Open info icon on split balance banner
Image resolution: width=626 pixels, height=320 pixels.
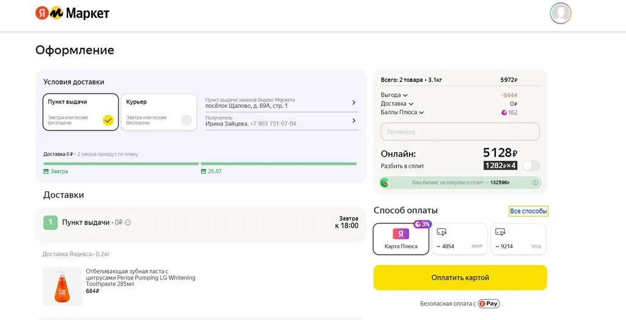535,182
